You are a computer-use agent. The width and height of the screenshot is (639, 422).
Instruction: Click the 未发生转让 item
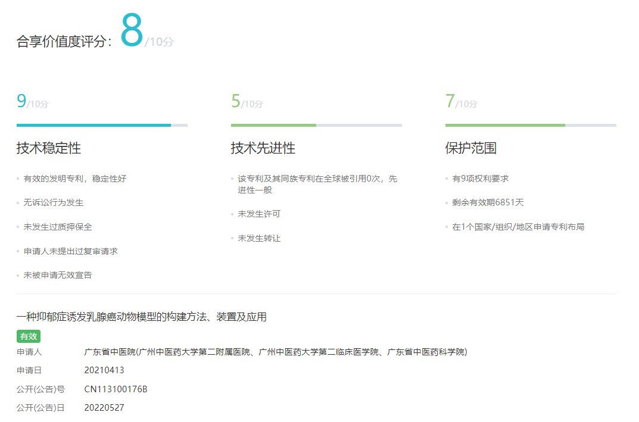[259, 238]
